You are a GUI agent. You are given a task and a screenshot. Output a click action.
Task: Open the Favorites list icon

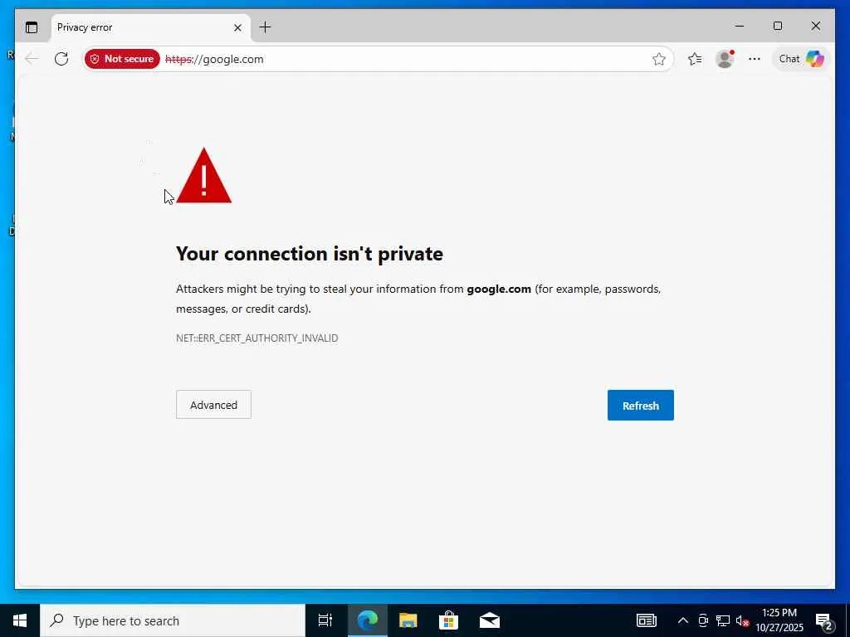[x=695, y=59]
